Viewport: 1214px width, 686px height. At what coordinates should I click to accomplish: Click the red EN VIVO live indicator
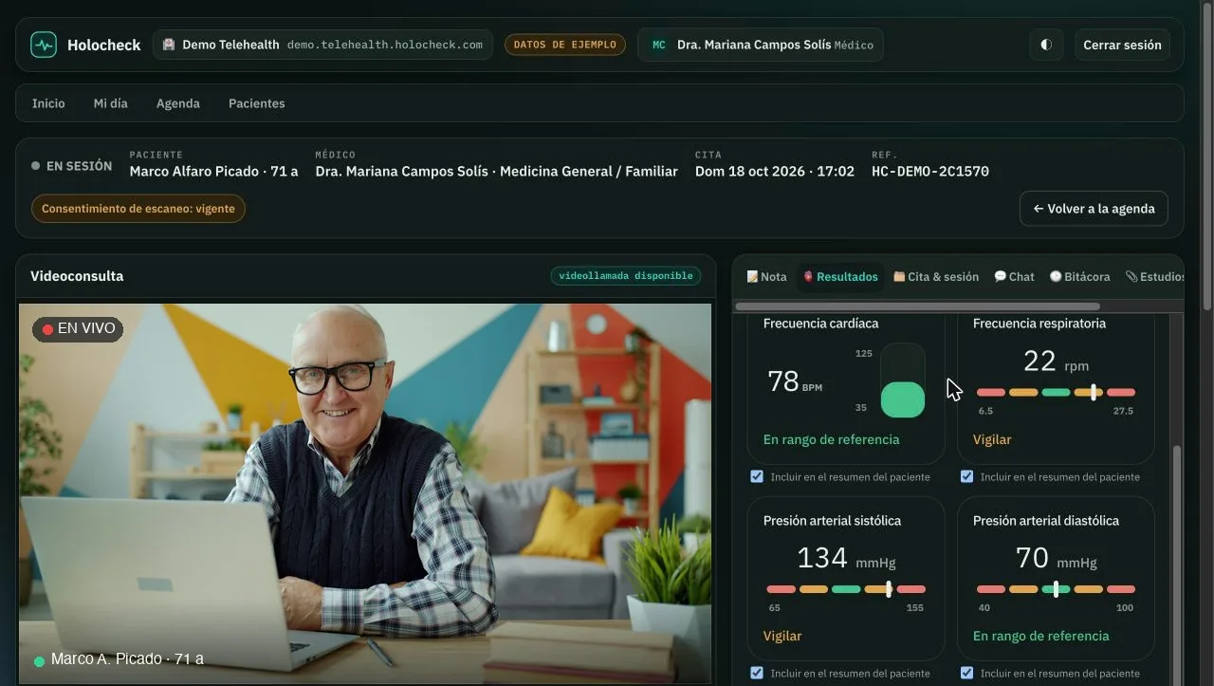coord(78,328)
